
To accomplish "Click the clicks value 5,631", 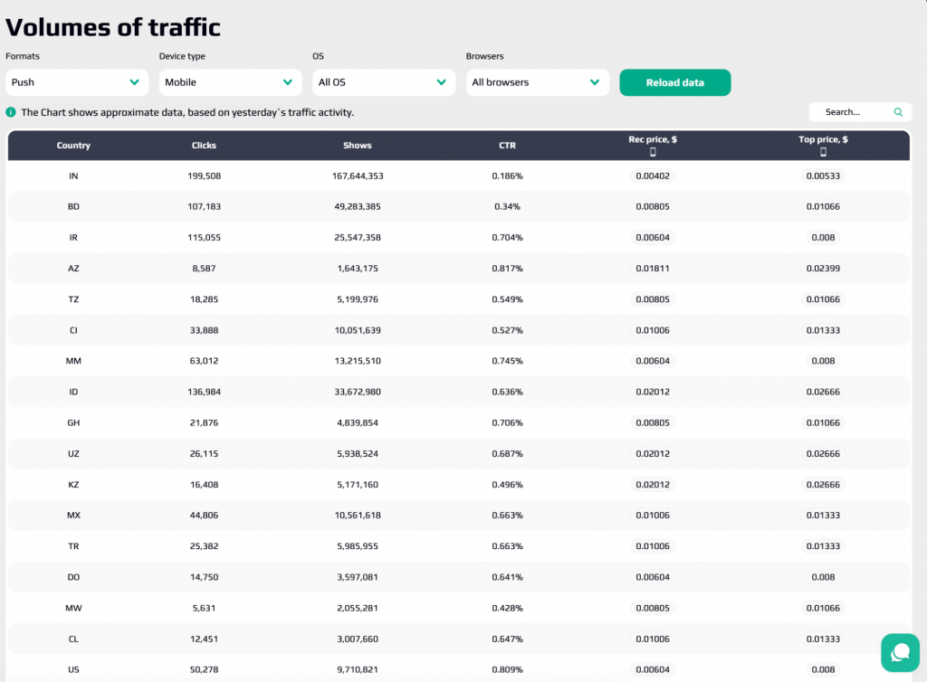I will tap(204, 608).
